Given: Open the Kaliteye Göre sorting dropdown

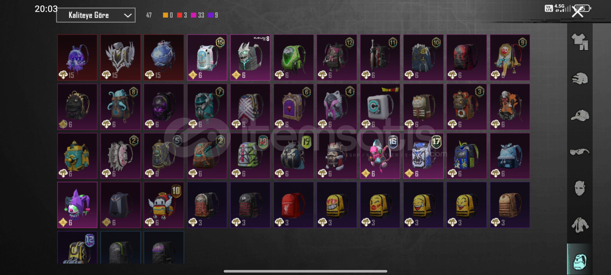Looking at the screenshot, I should click(x=96, y=15).
